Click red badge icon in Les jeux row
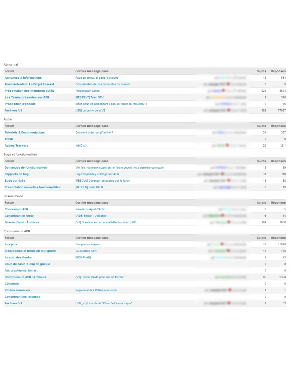 [x=222, y=244]
